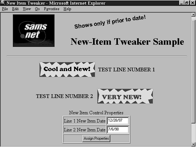Open the Go menu
The width and height of the screenshot is (196, 147).
[37, 9]
